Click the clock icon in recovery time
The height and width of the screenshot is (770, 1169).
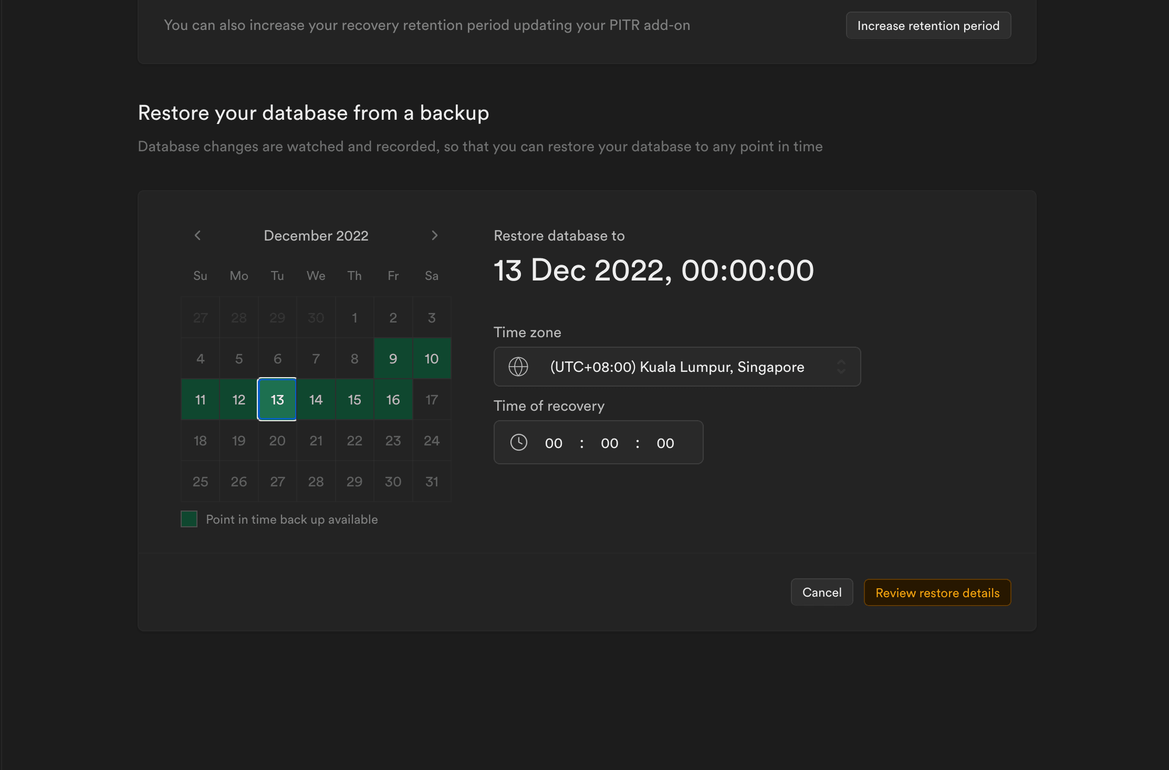(518, 442)
